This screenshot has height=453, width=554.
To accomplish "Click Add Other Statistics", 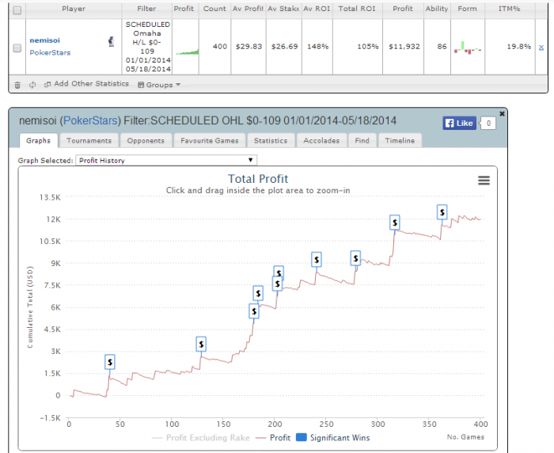I will coord(86,84).
